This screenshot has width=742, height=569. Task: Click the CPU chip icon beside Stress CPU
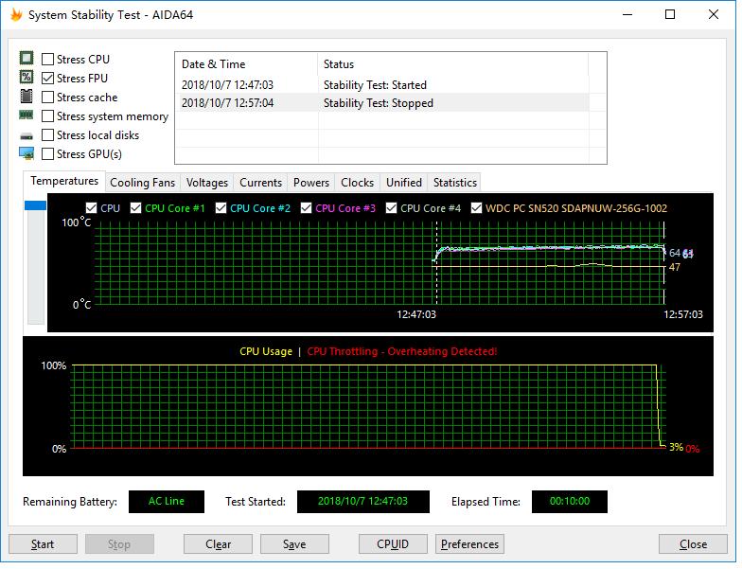[26, 59]
